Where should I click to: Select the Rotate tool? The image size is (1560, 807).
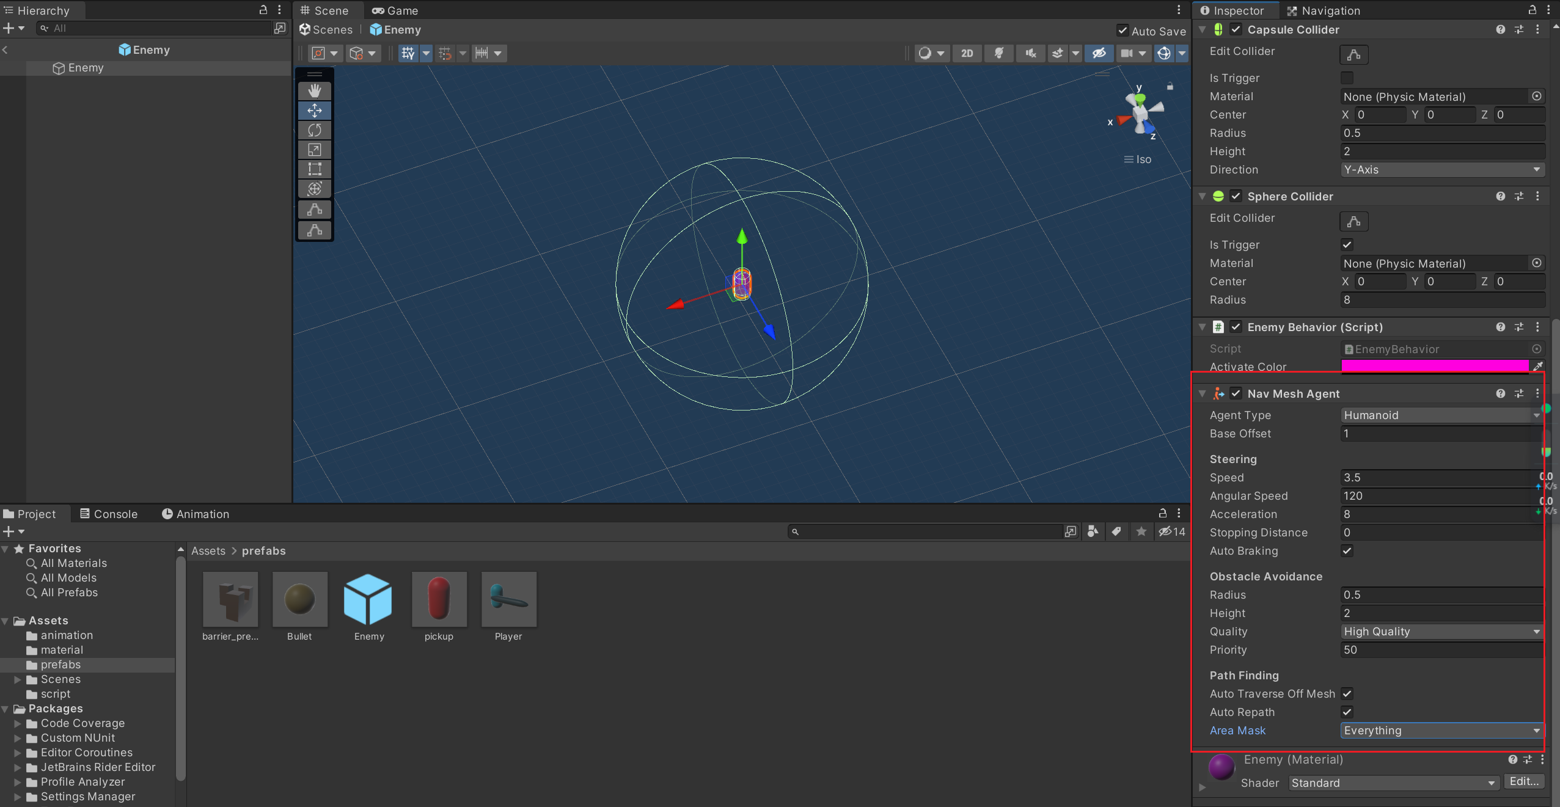315,130
